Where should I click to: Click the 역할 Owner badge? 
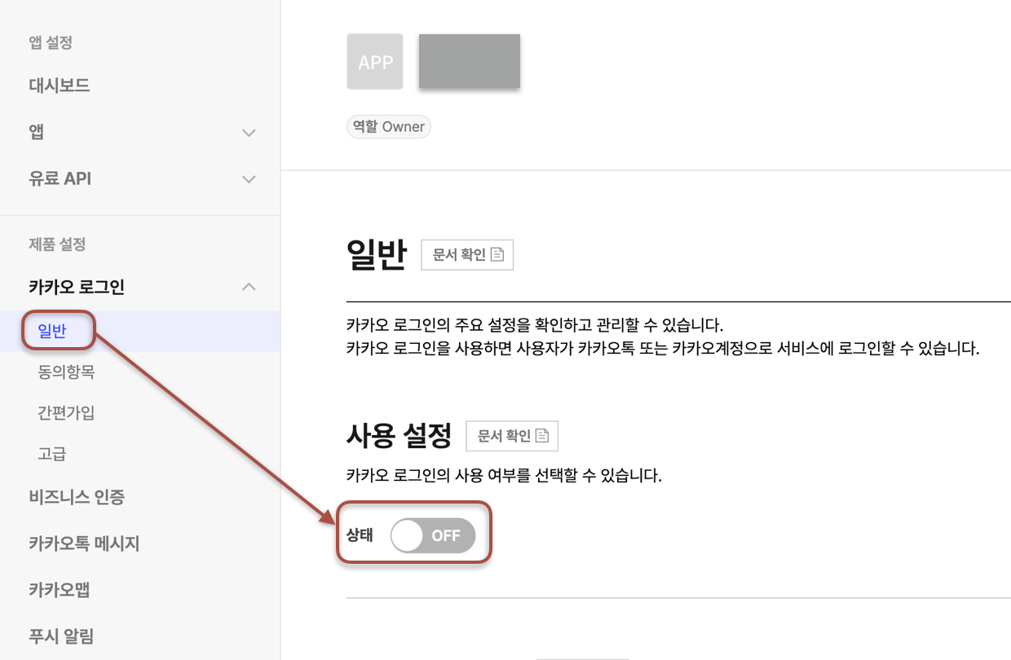click(388, 127)
